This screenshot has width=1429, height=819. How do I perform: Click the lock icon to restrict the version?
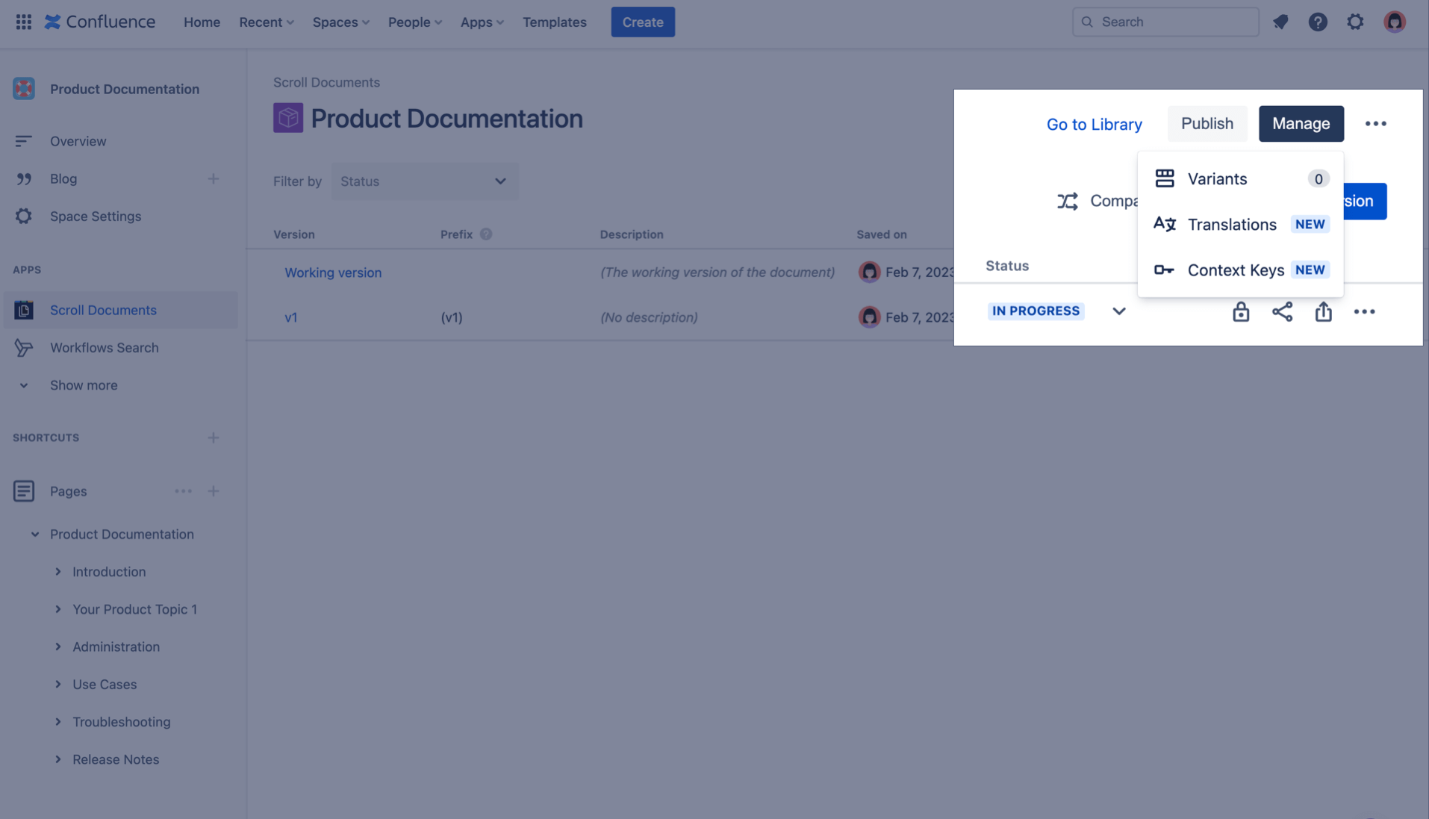point(1240,311)
